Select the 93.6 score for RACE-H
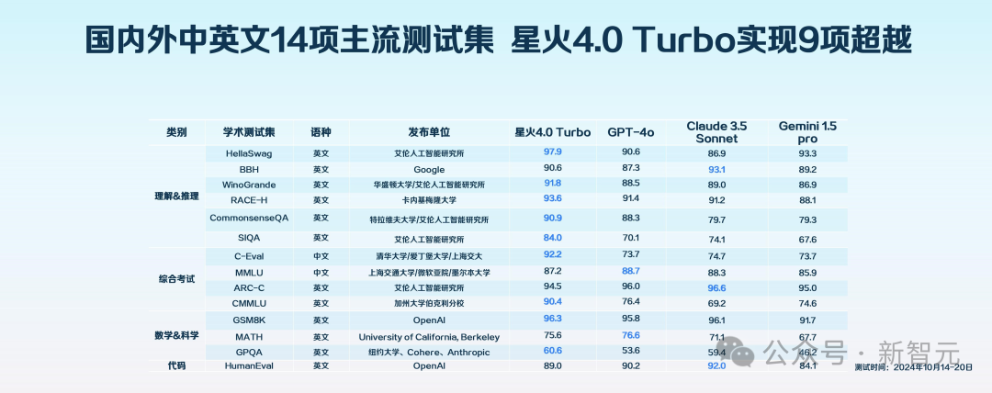The height and width of the screenshot is (393, 992). point(552,198)
